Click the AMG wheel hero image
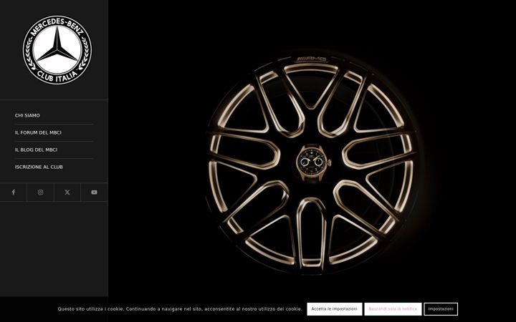516x322 pixels. (312, 162)
